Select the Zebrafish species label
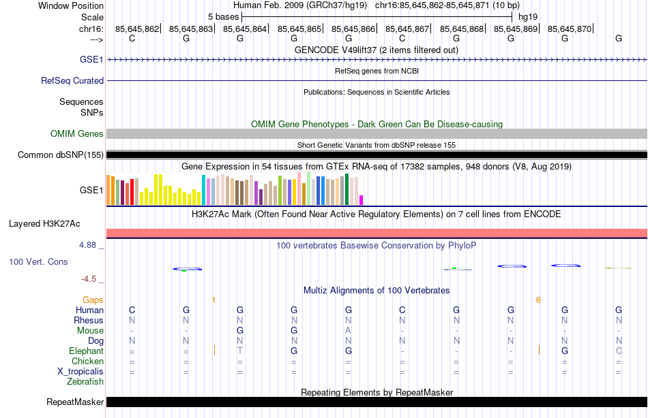Image resolution: width=648 pixels, height=418 pixels. [x=85, y=381]
